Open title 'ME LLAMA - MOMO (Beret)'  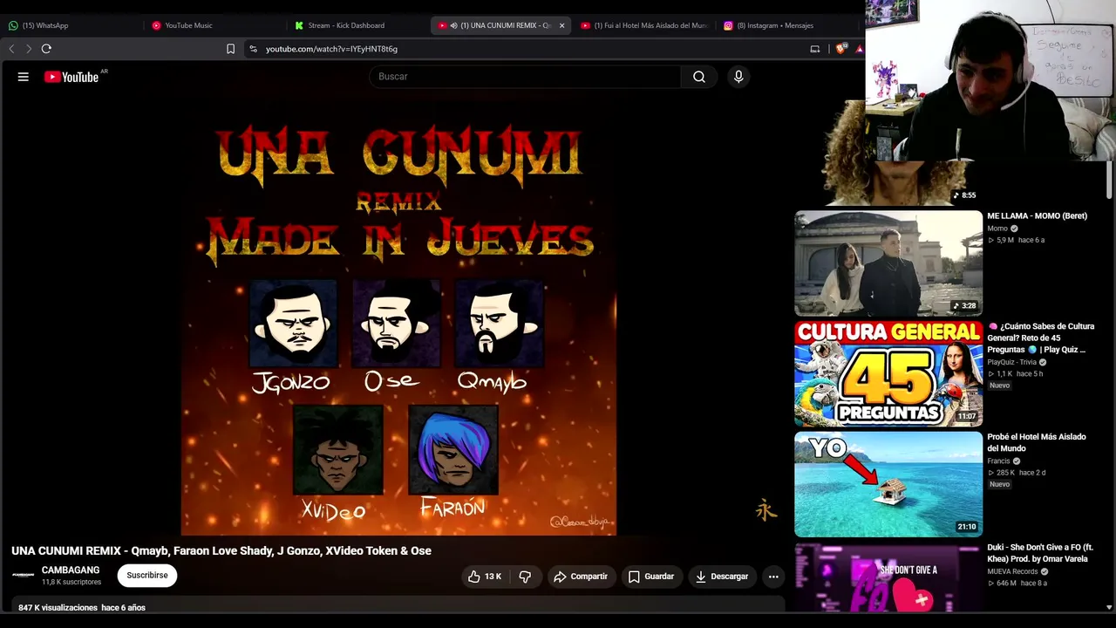point(1038,216)
